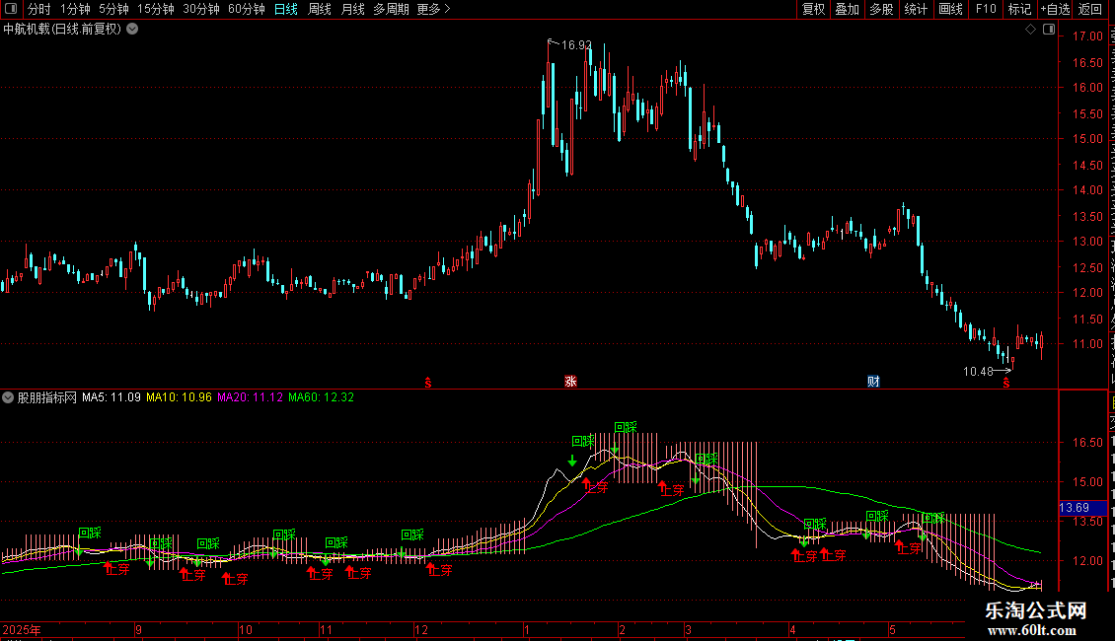Image resolution: width=1115 pixels, height=641 pixels.
Task: Add stock via +自选 button
Action: (x=1055, y=9)
